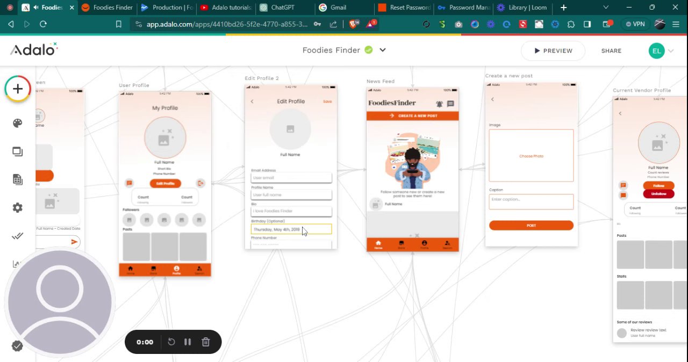Toggle the VPN button

click(x=635, y=24)
